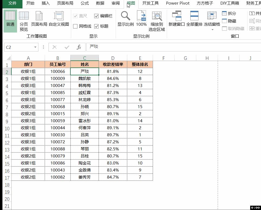Select column A header
The width and height of the screenshot is (261, 210).
(28, 58)
